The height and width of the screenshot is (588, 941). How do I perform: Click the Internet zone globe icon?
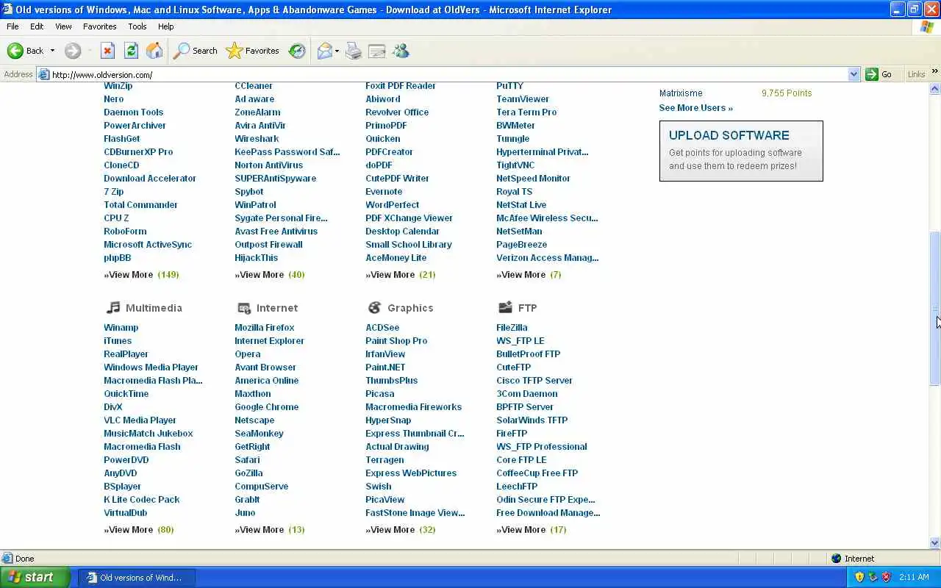tap(836, 559)
